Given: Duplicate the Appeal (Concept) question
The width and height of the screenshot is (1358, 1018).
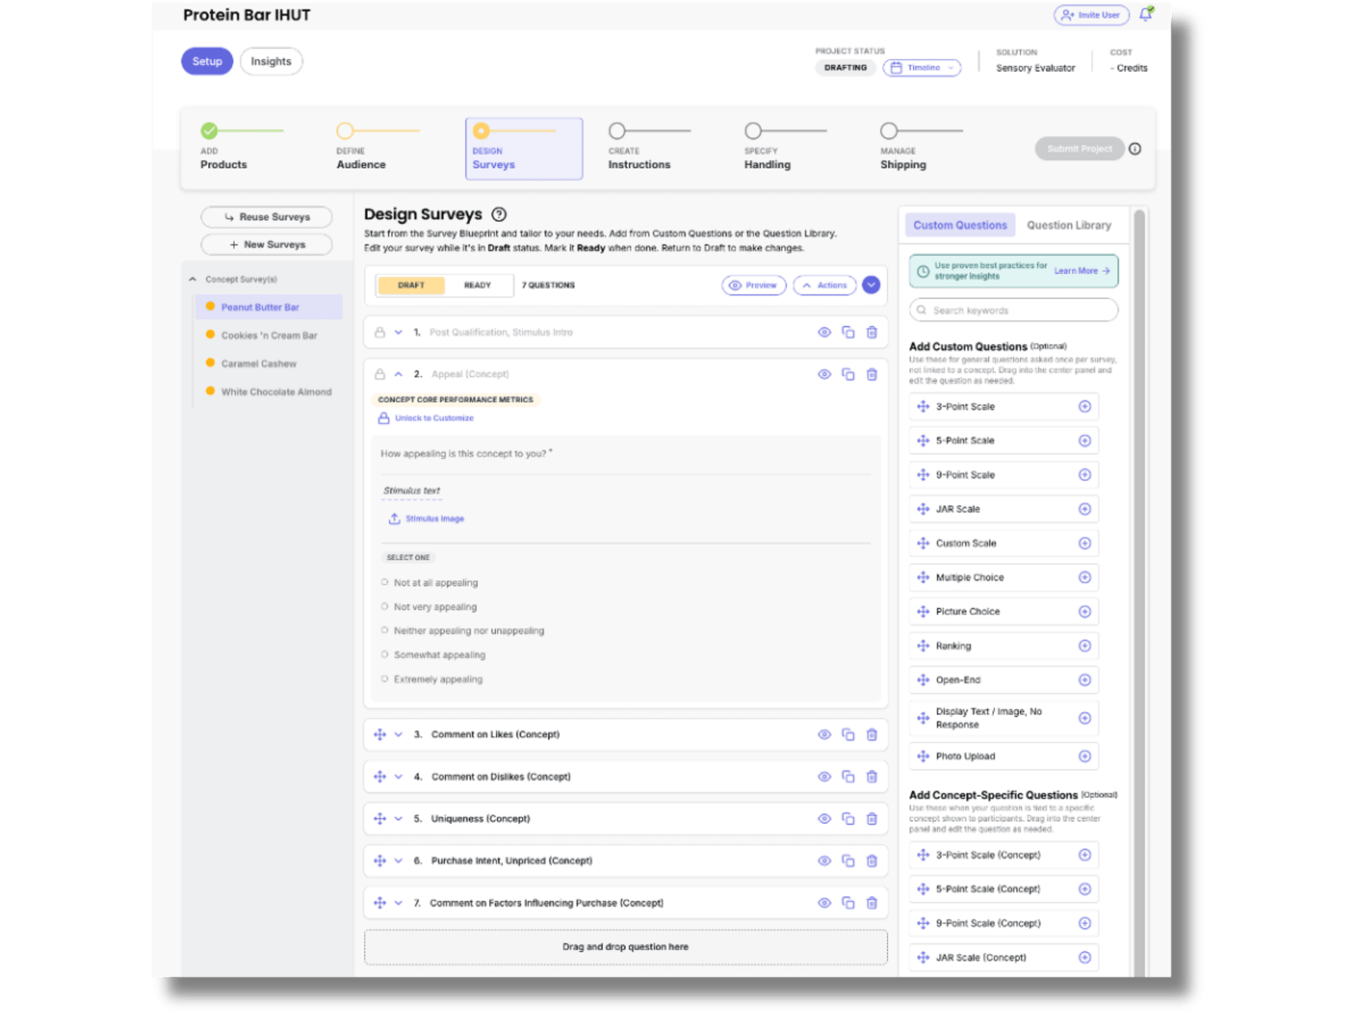Looking at the screenshot, I should click(x=848, y=374).
